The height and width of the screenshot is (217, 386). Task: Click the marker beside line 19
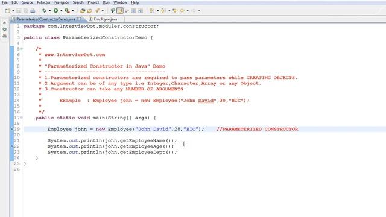(12, 129)
